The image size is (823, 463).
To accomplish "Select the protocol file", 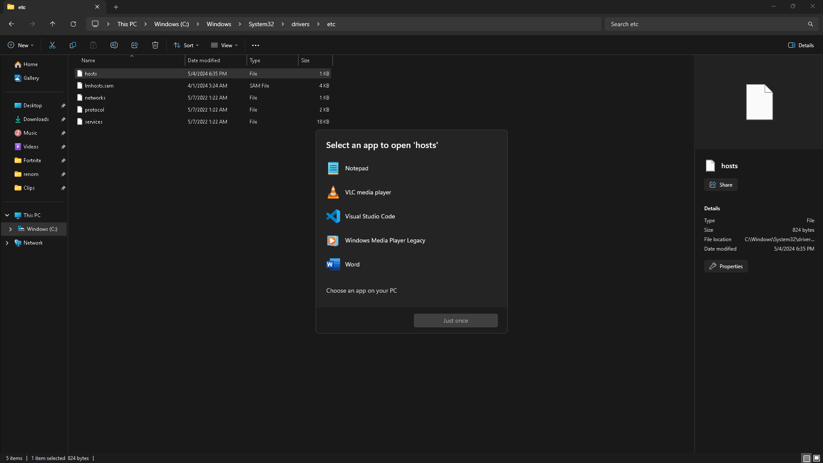I will pos(203,110).
